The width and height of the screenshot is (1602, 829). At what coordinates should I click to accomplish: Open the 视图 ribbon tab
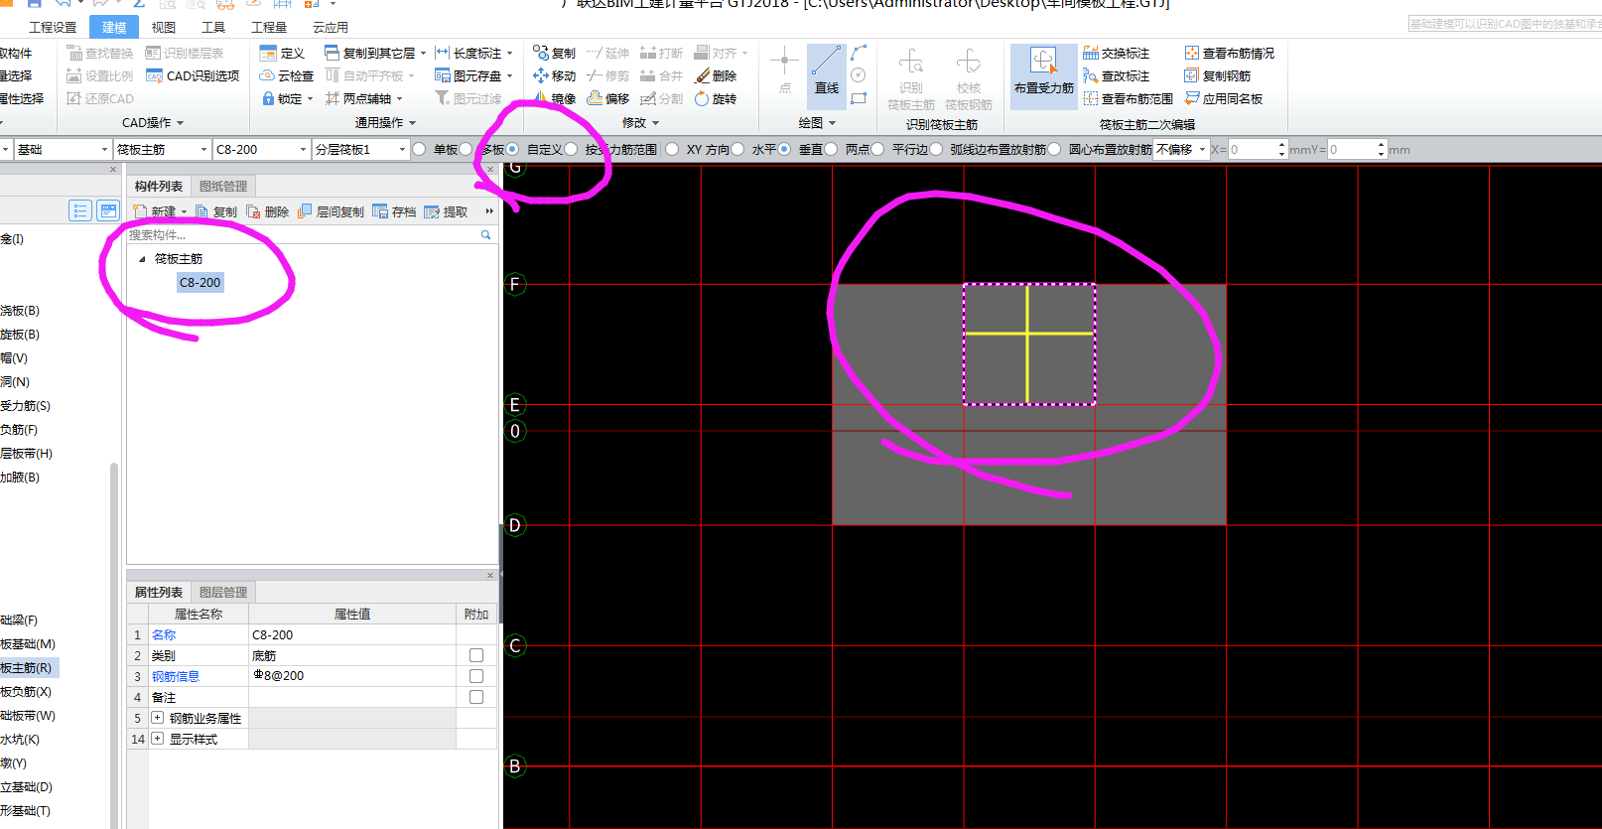point(164,27)
